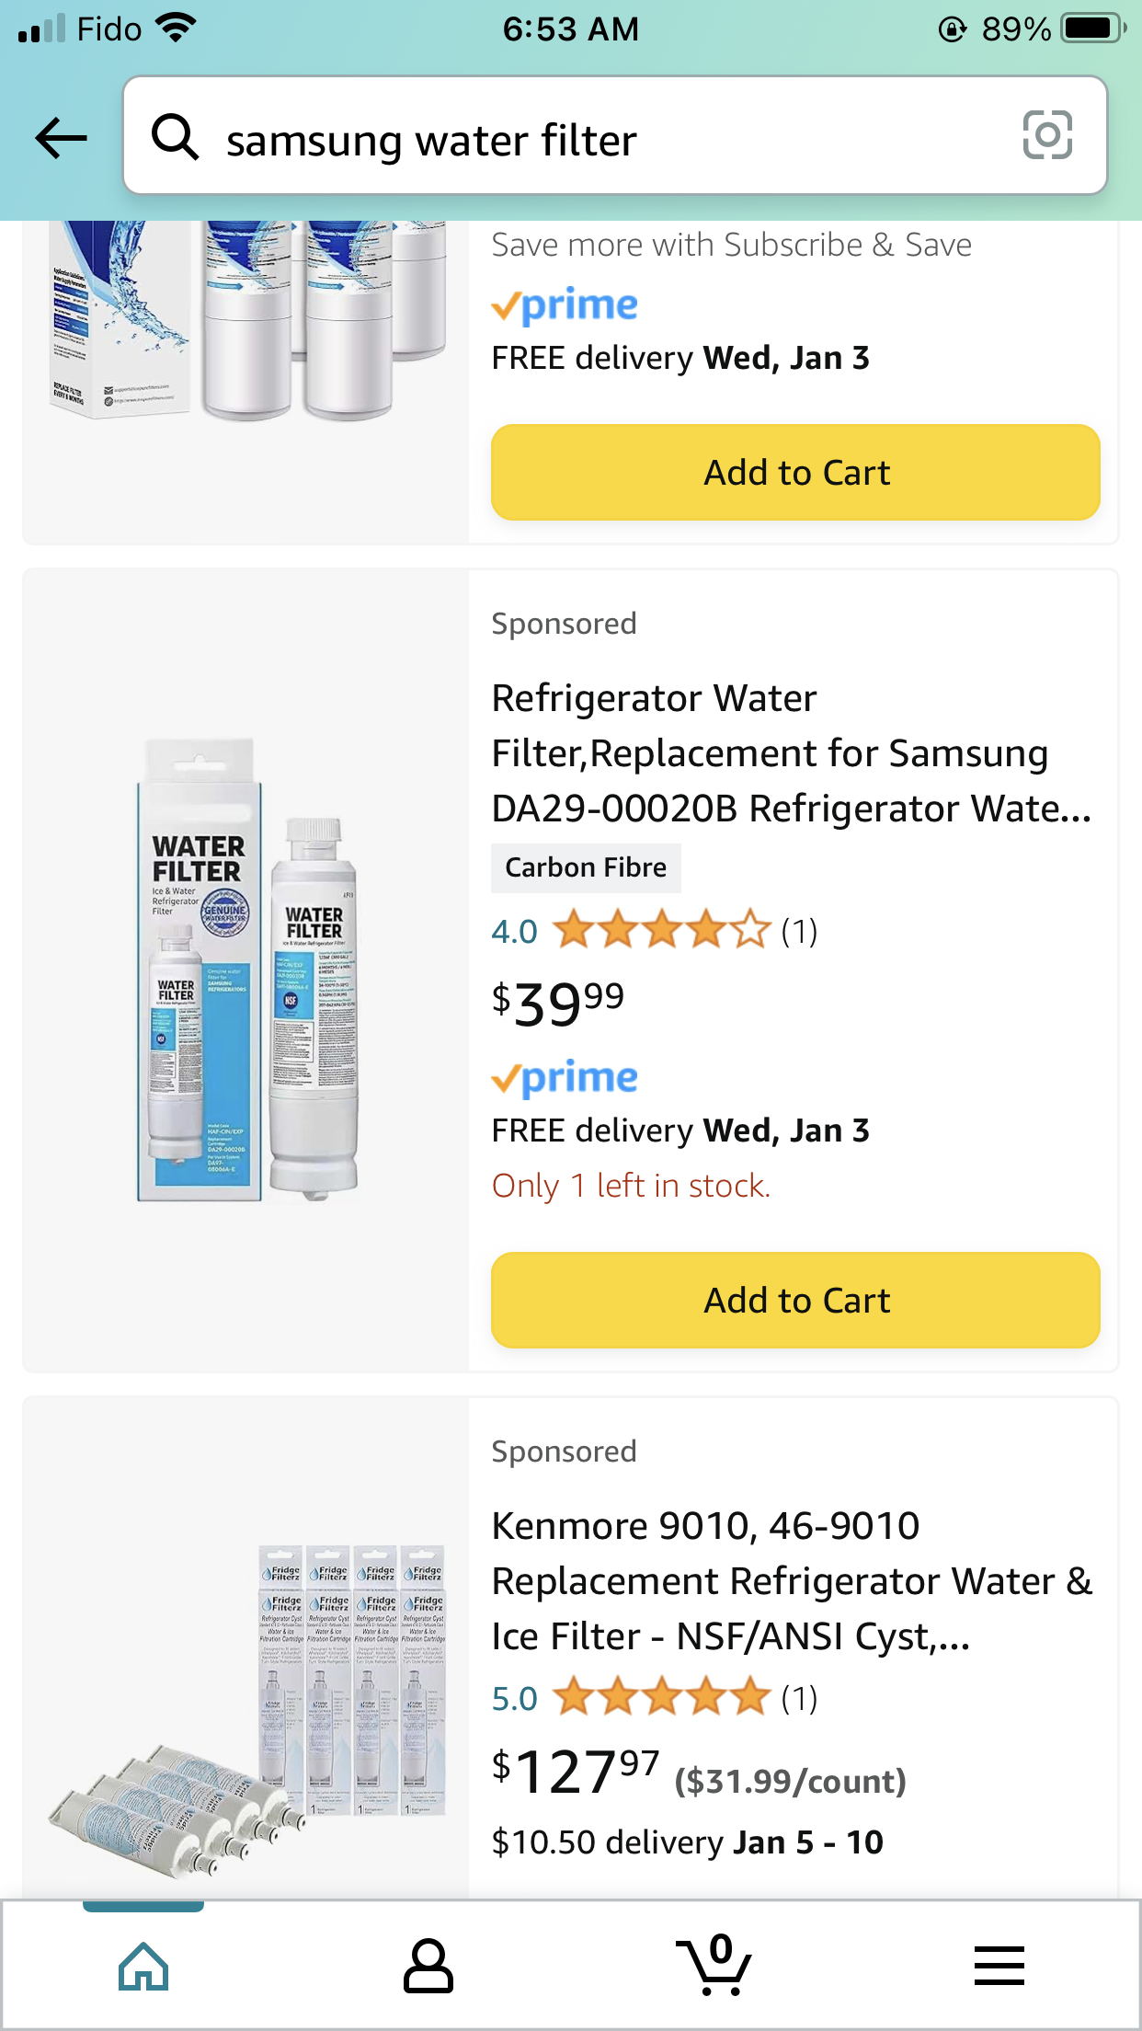Open the hamburger menu in bottom navigation
1142x2031 pixels.
coord(999,1965)
